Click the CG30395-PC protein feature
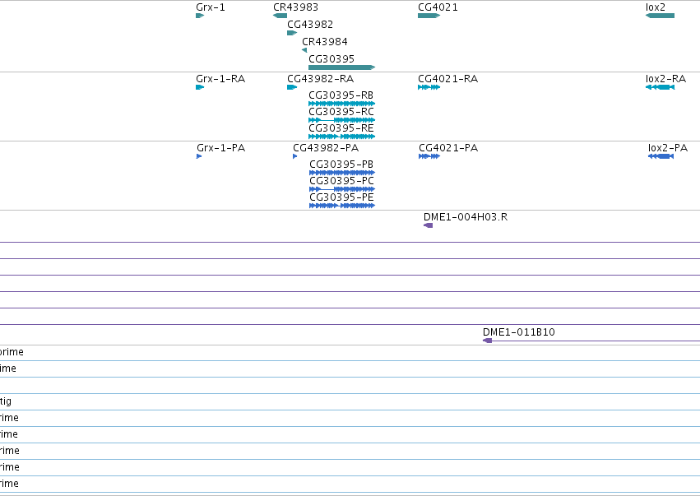 click(x=342, y=189)
